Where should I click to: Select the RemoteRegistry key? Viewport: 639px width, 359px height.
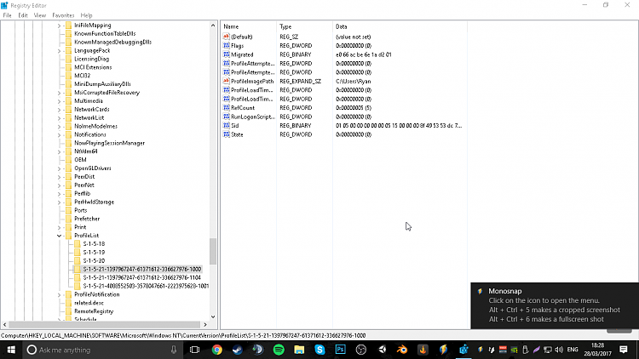pyautogui.click(x=94, y=311)
